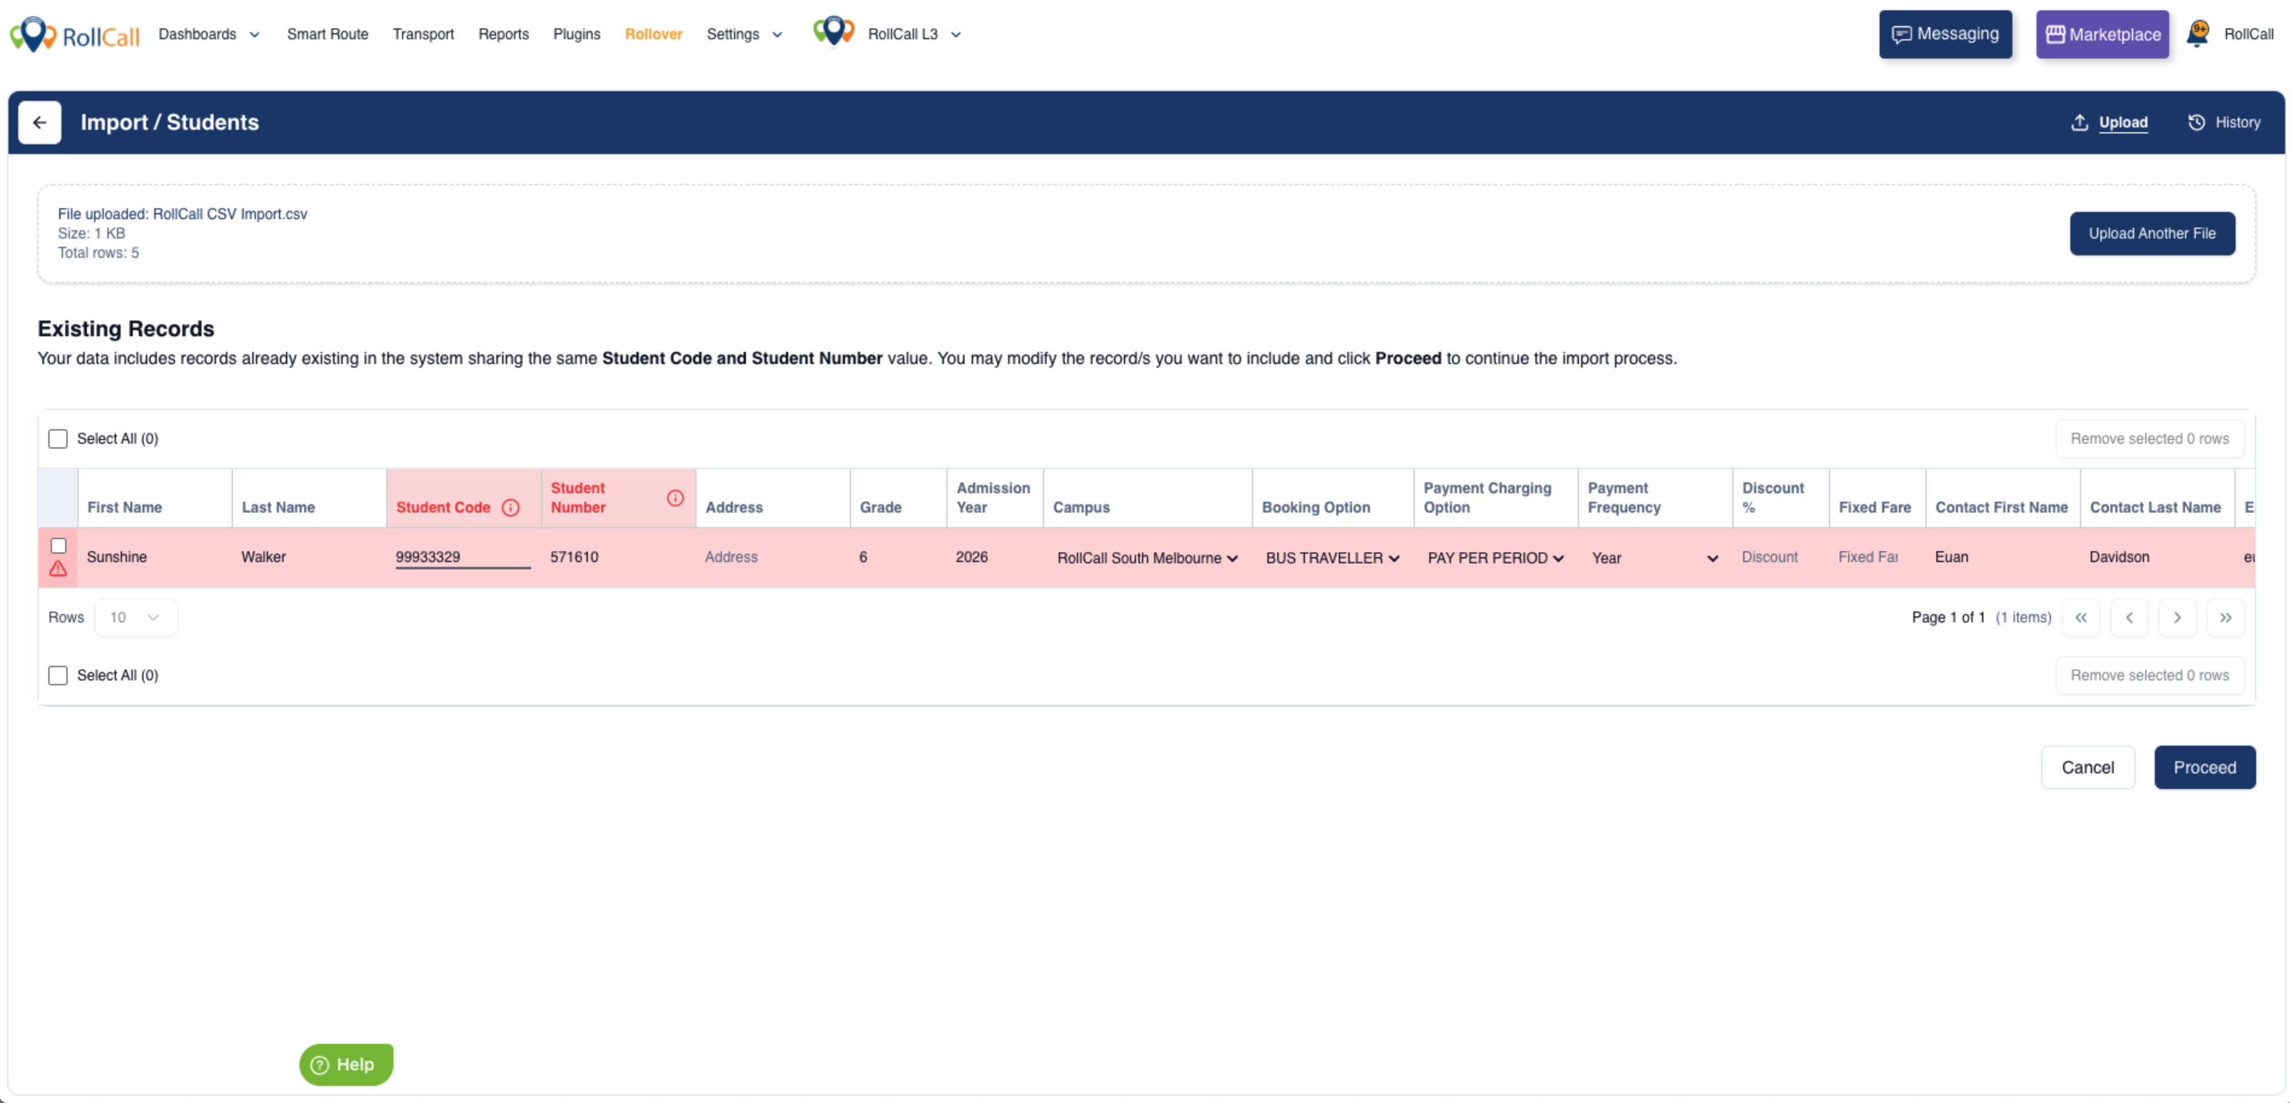
Task: Click the red warning triangle icon
Action: click(58, 569)
